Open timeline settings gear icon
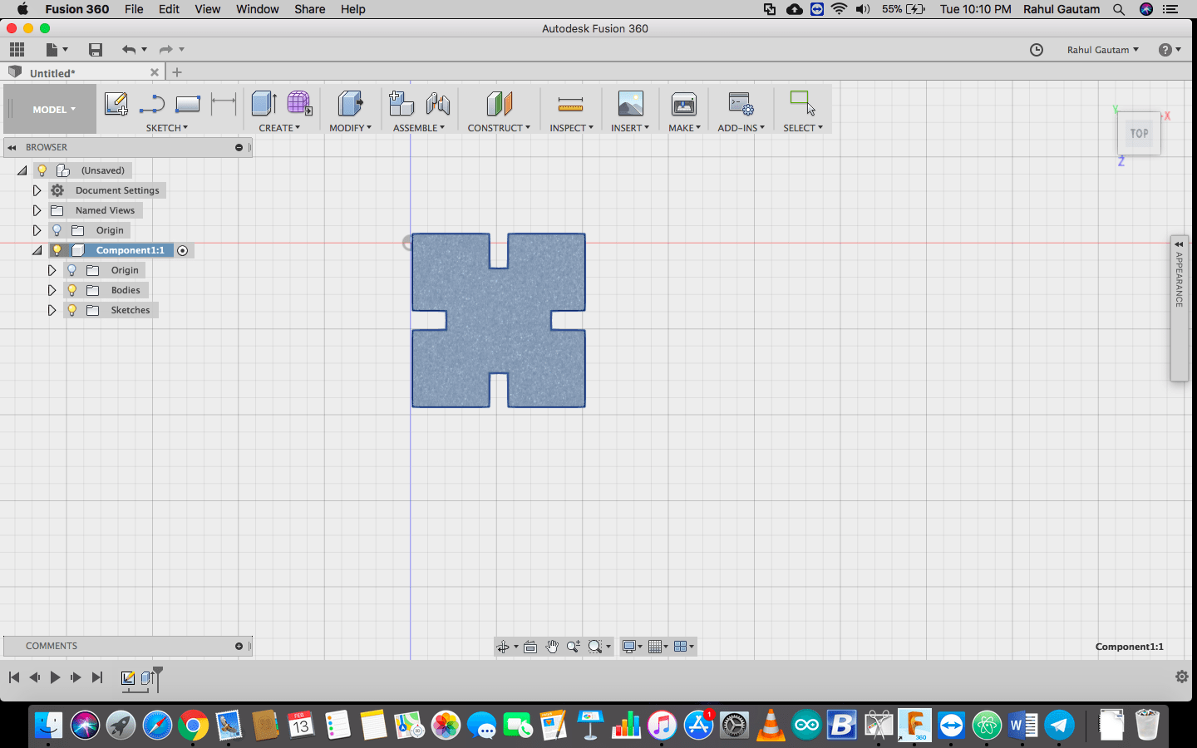This screenshot has width=1197, height=748. pyautogui.click(x=1181, y=677)
